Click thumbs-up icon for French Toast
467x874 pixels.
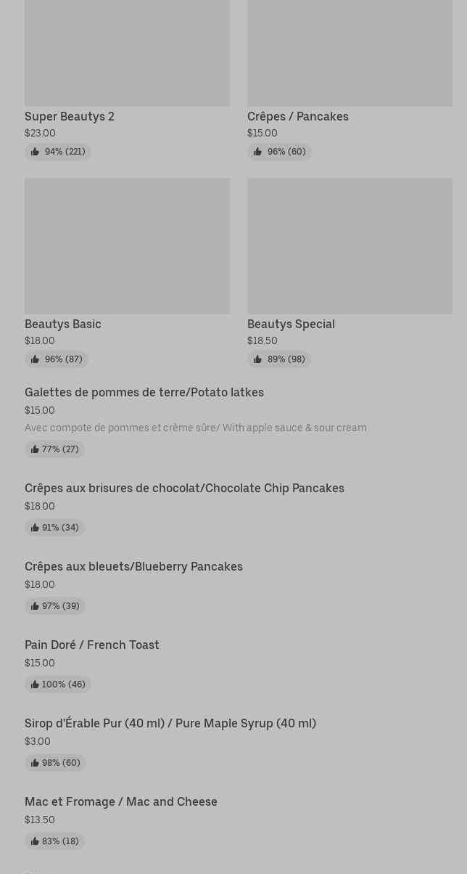click(35, 685)
